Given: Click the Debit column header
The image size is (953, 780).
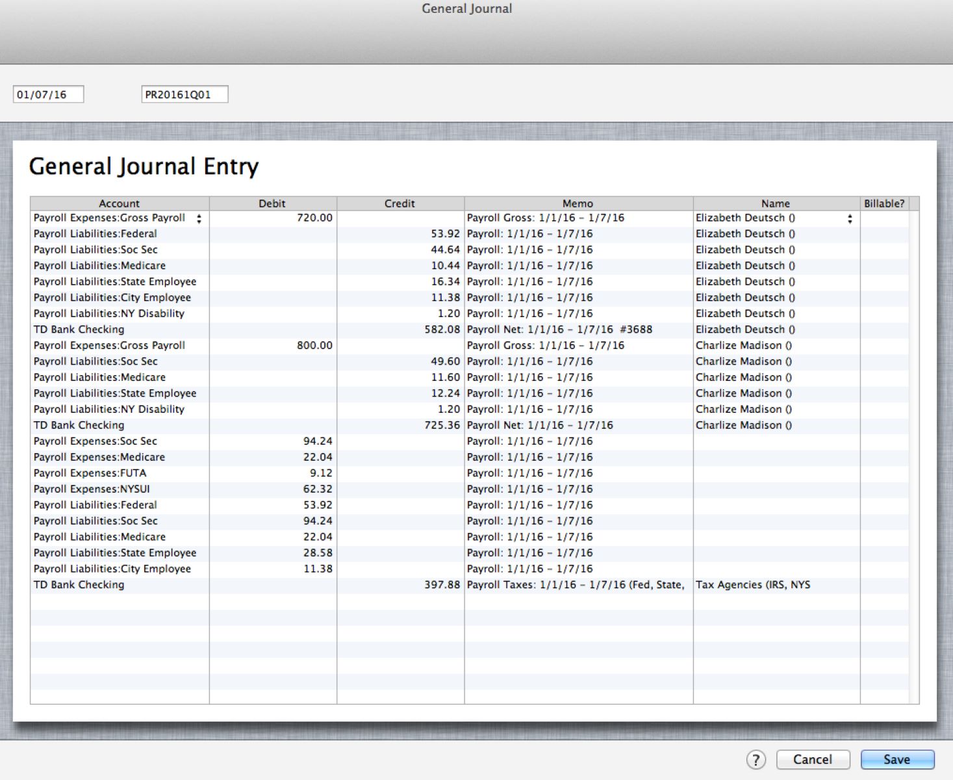Looking at the screenshot, I should click(272, 203).
